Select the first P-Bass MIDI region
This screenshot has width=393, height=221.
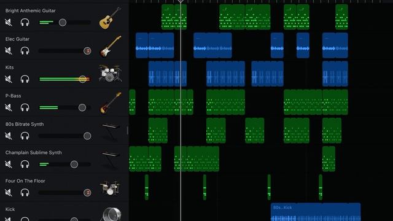pyautogui.click(x=132, y=102)
